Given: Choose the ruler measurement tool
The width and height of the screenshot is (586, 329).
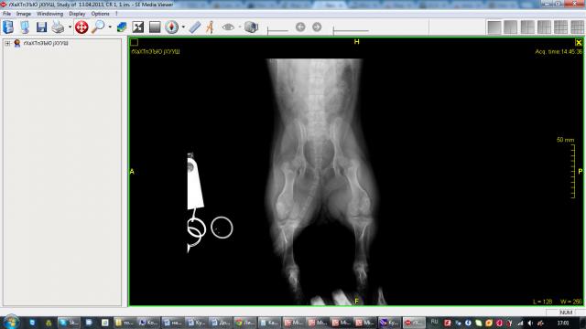Looking at the screenshot, I should 195,27.
